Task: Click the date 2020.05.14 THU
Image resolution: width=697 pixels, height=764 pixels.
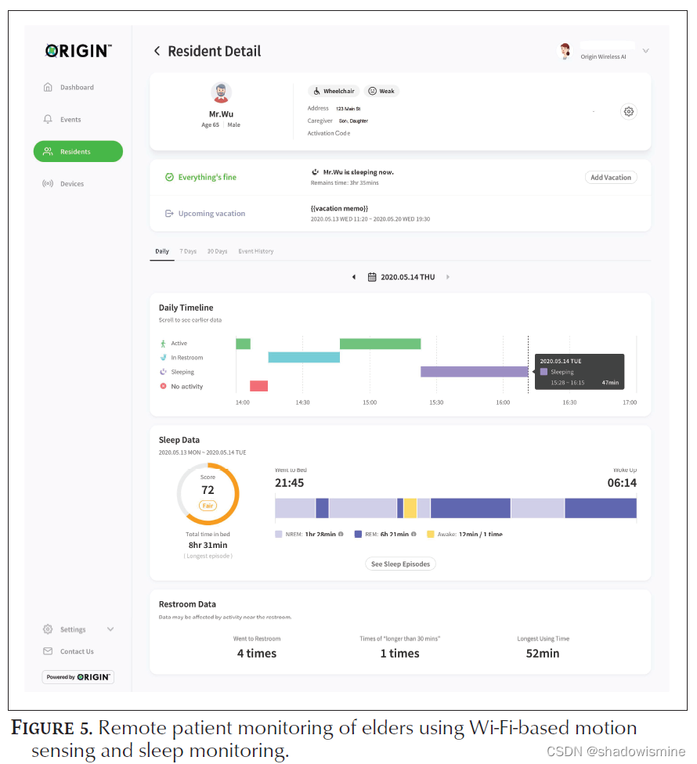Action: (407, 277)
